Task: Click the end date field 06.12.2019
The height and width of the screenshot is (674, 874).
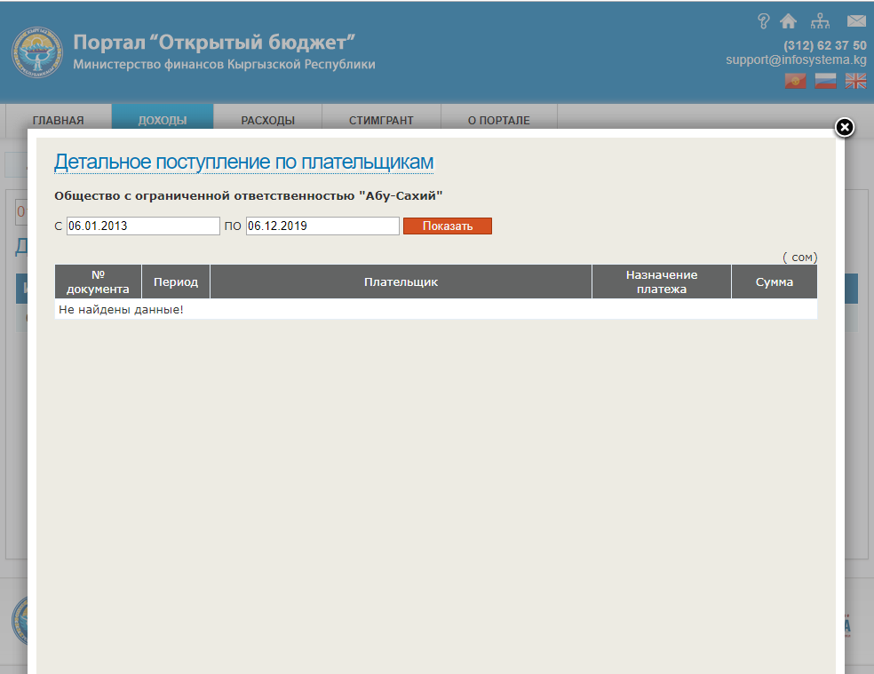Action: (322, 226)
